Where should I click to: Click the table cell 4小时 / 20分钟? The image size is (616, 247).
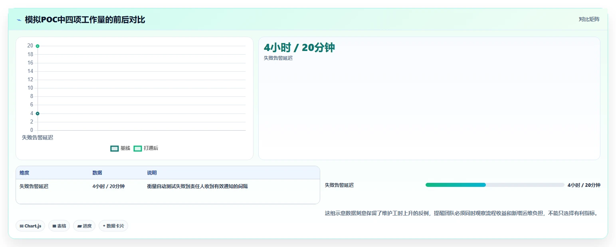[109, 186]
